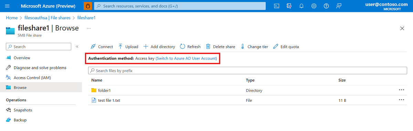Open the help question mark icon
Screen dimensions: 413x131
pyautogui.click(x=326, y=6)
